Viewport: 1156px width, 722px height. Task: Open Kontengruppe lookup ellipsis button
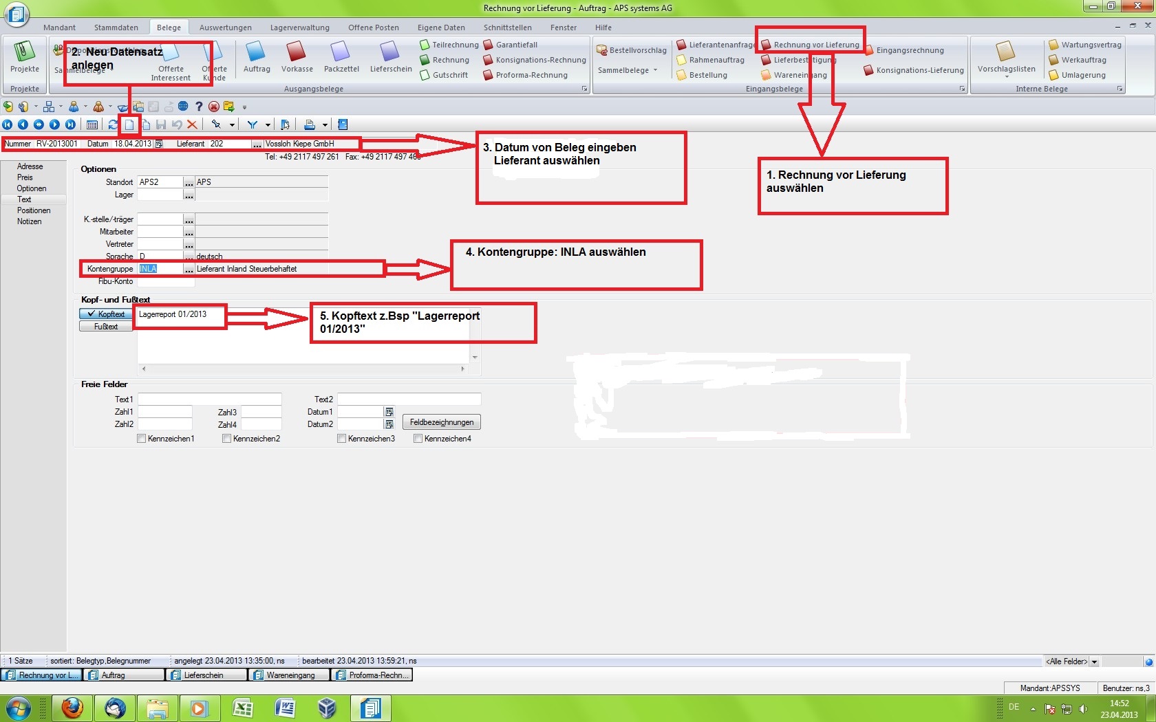pos(189,269)
